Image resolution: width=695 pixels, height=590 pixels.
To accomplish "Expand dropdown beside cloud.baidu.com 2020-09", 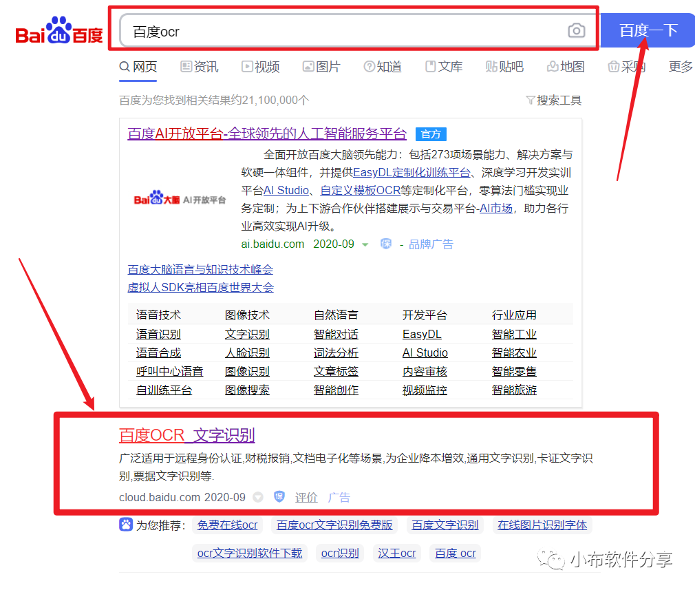I will tap(258, 497).
